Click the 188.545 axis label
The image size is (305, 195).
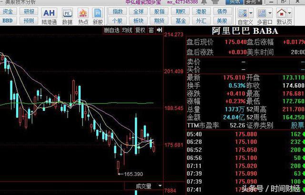point(173,108)
